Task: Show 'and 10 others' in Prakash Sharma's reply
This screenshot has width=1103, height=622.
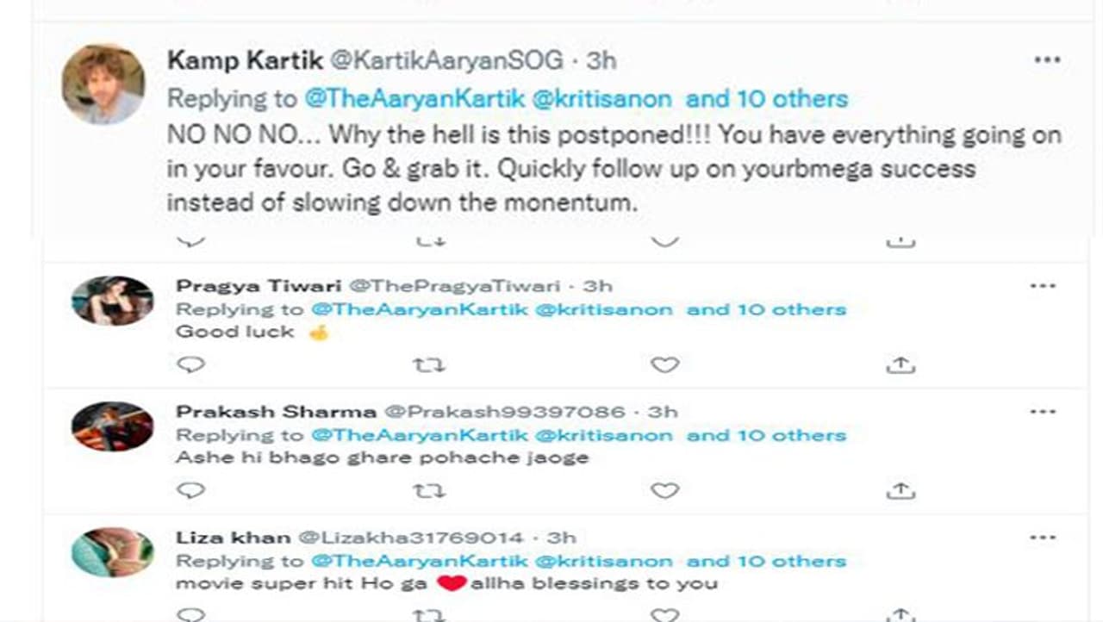Action: coord(766,435)
